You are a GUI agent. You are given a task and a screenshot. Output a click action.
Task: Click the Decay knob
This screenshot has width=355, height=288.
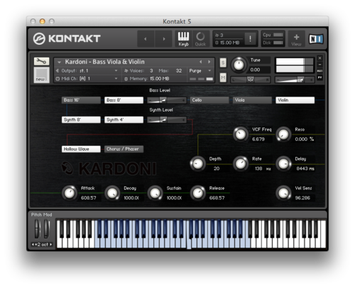pos(112,193)
